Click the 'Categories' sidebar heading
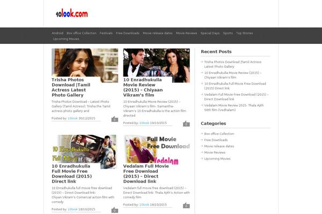The image size is (322, 214). coord(214,124)
